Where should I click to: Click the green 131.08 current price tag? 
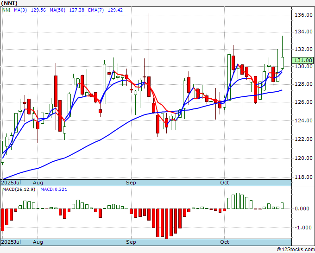303,60
